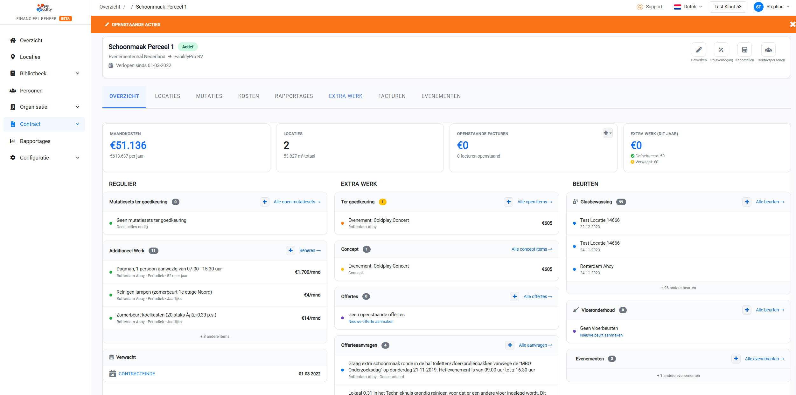Click the Support headset icon
796x395 pixels.
point(639,6)
